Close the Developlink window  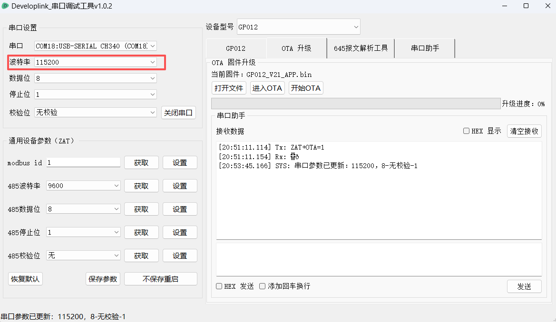(548, 6)
